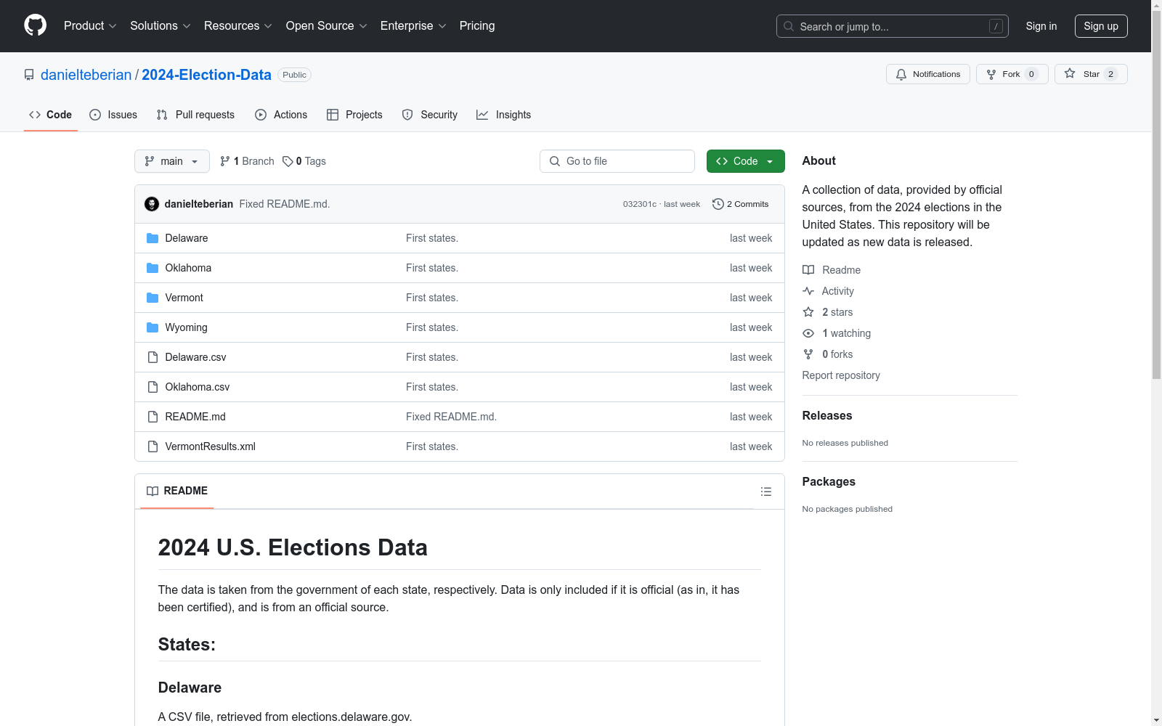1162x726 pixels.
Task: Click the Sign up button
Action: point(1101,26)
